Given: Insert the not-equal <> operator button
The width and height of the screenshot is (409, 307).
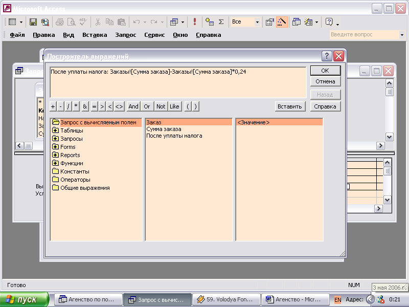Looking at the screenshot, I should point(119,106).
